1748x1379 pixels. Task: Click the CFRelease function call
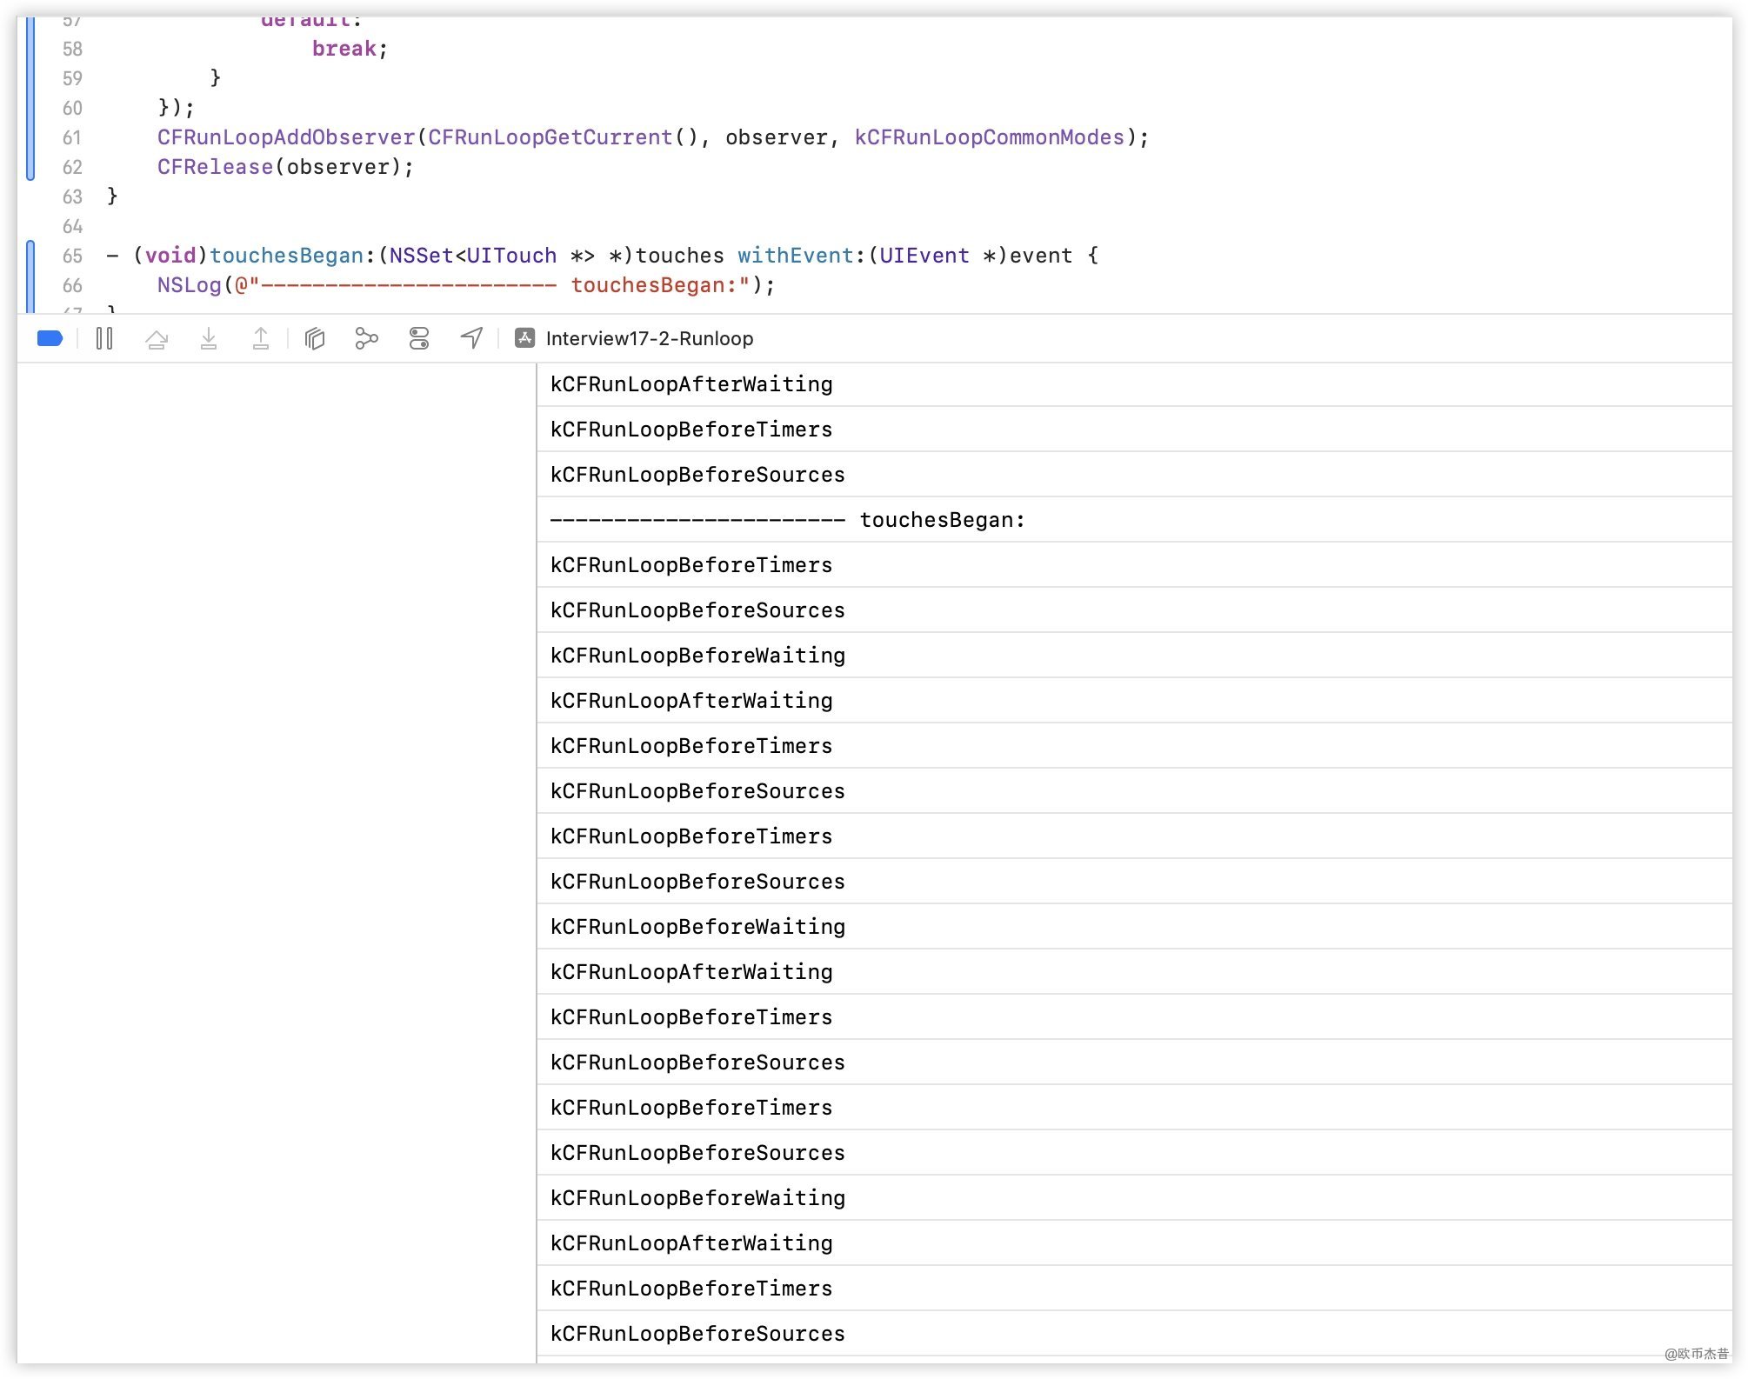click(215, 167)
